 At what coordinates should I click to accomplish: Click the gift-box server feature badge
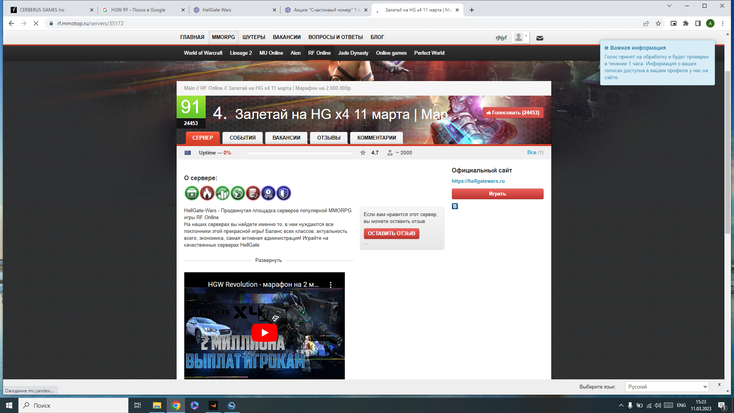click(x=192, y=193)
